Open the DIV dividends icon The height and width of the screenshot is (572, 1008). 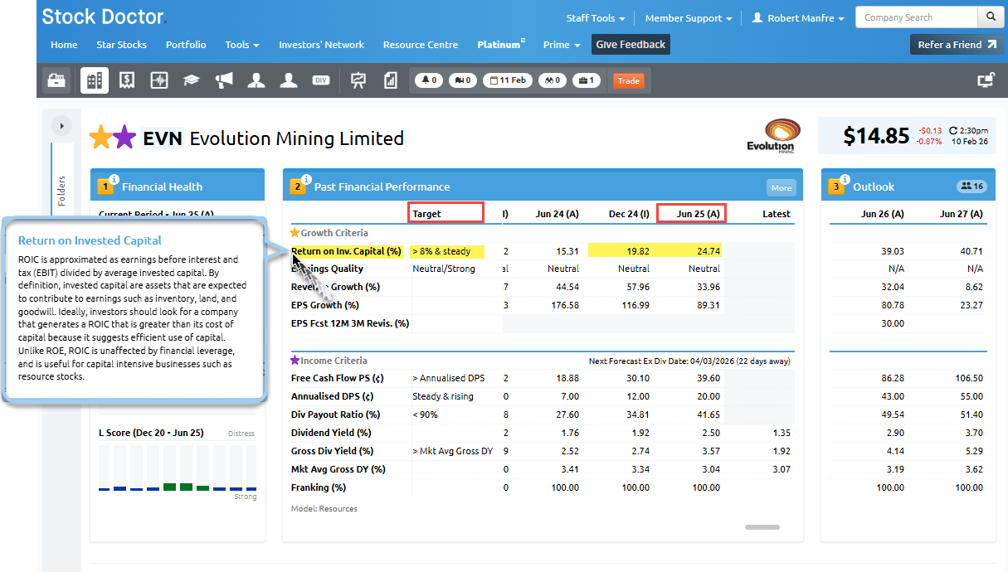pyautogui.click(x=321, y=80)
